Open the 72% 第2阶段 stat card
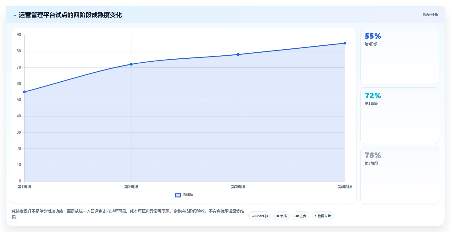 coord(400,116)
